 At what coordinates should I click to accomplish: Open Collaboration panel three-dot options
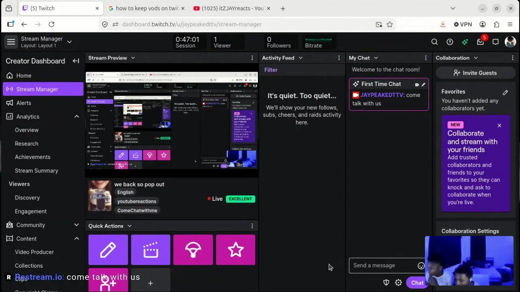(513, 58)
